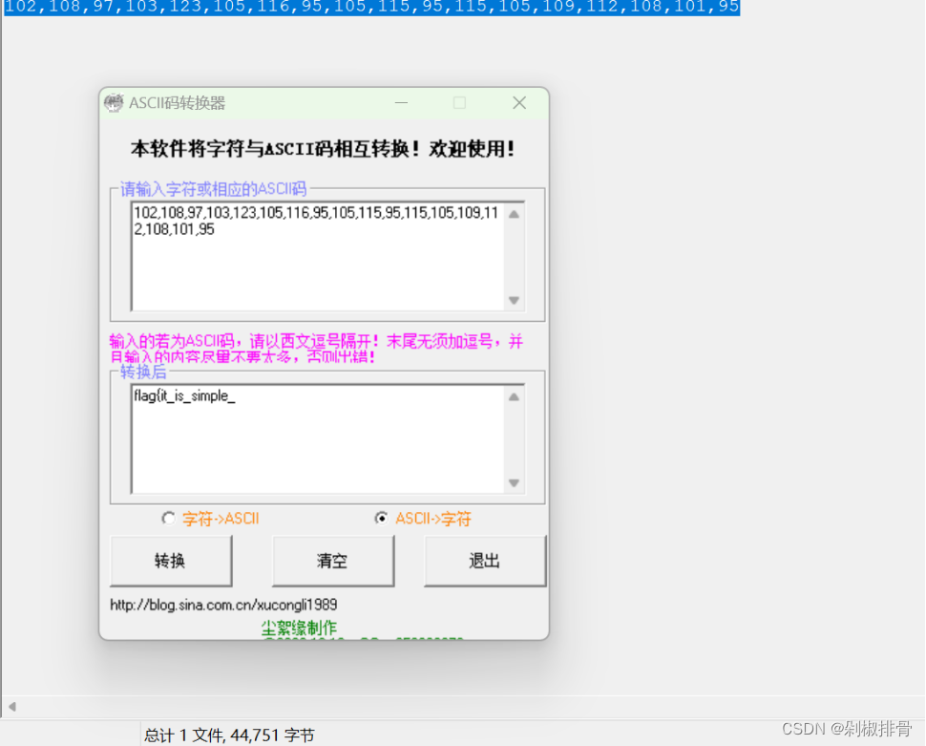Minimize the ASCII converter window
The width and height of the screenshot is (926, 746).
[401, 102]
